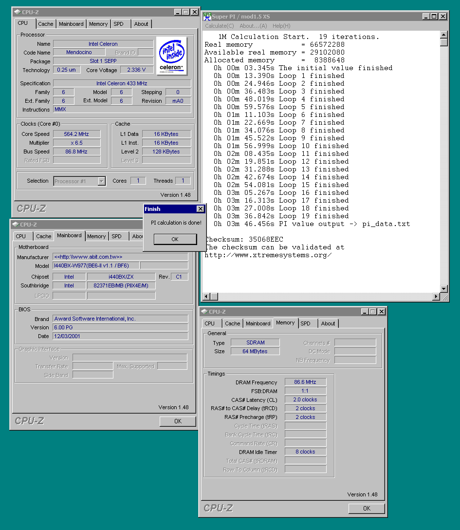Click the Southbridge value '82371EB/MB (PIIX4E/M)'
This screenshot has height=530, width=460.
coord(121,285)
